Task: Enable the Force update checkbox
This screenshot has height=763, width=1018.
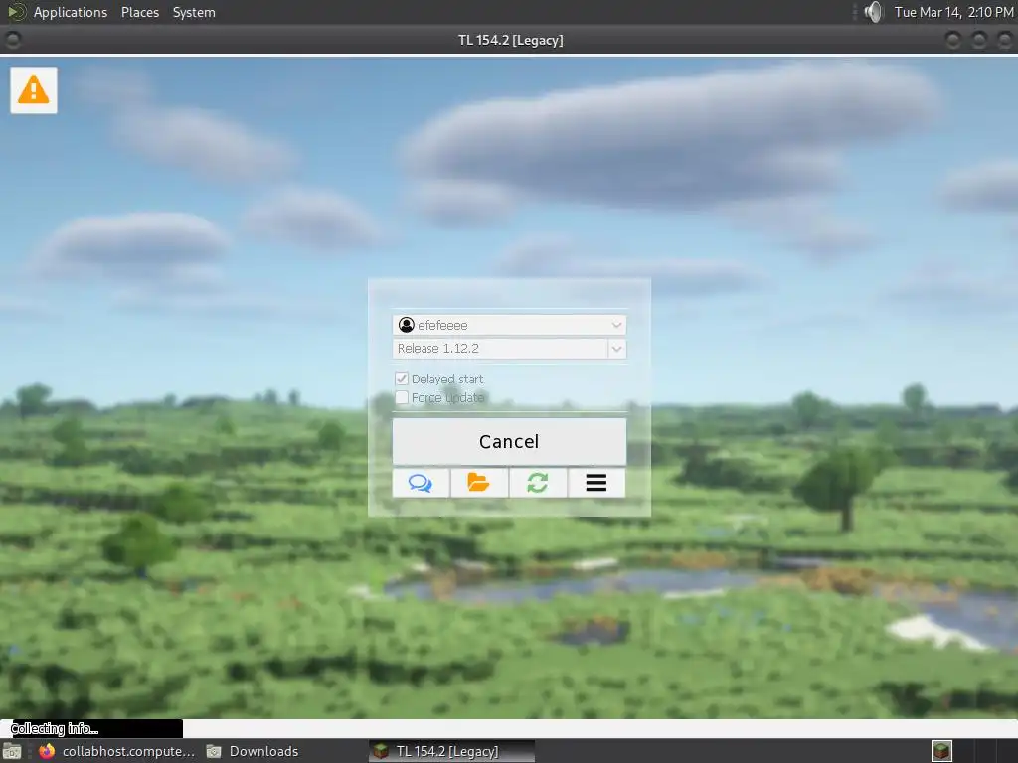Action: tap(402, 397)
